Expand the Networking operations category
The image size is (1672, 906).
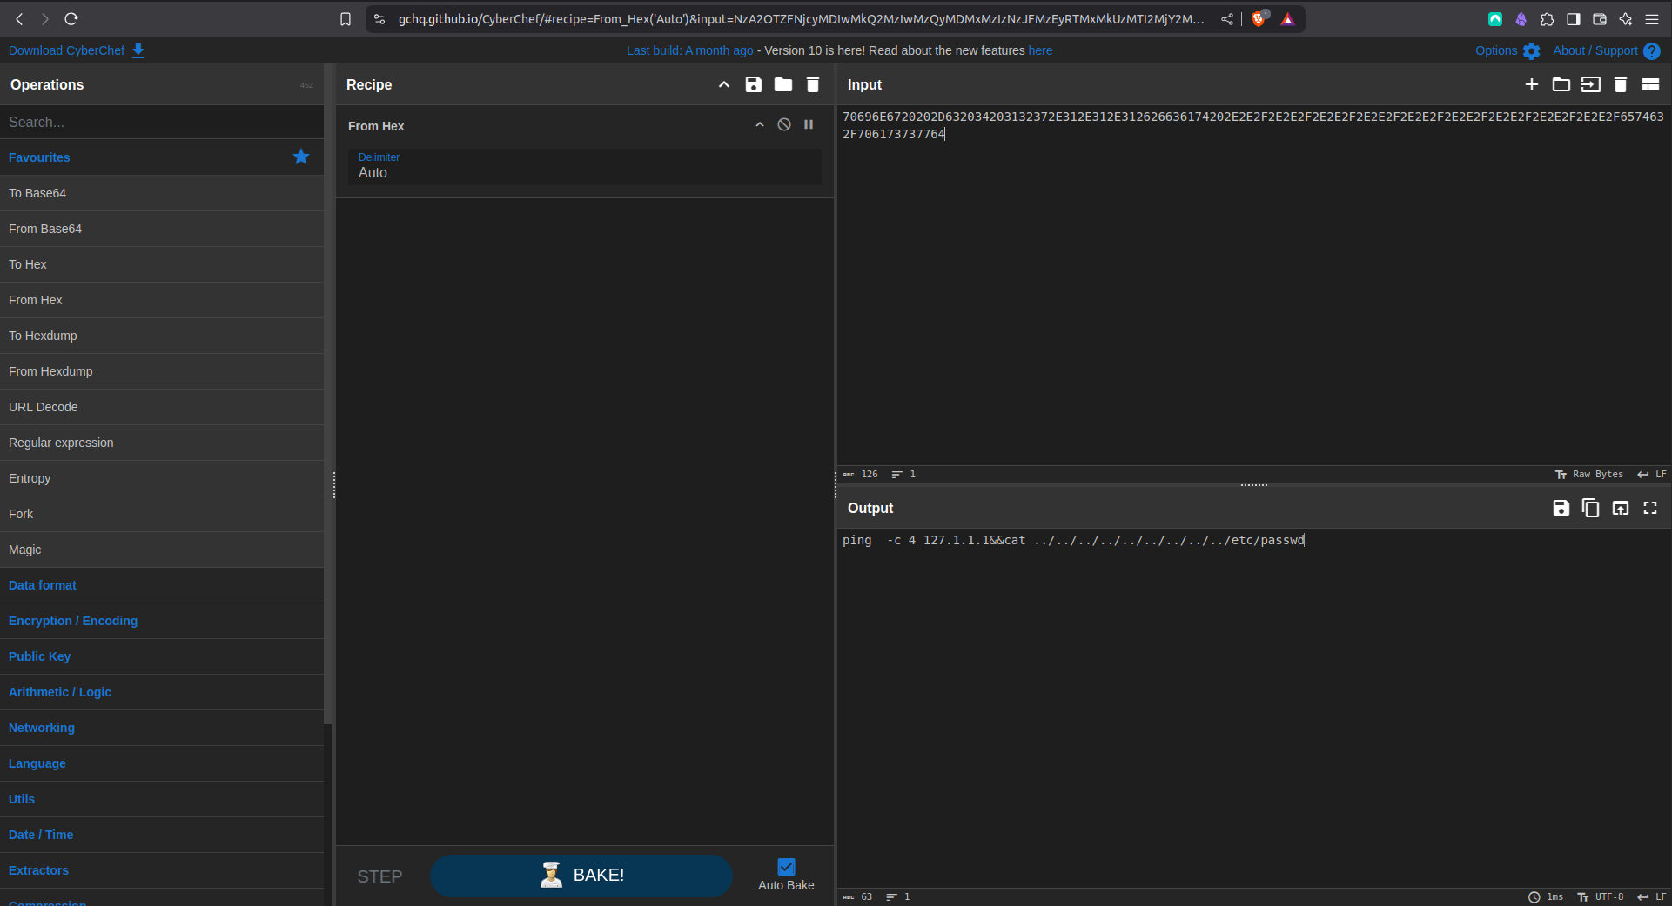click(x=42, y=728)
